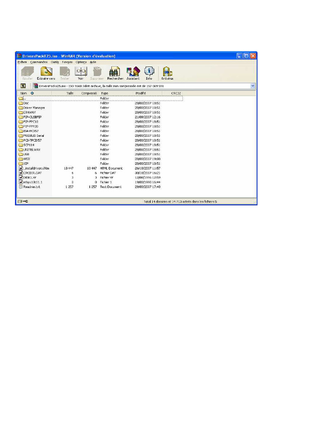318x424 pixels.
Task: Click the status bar total summary text
Action: [x=180, y=202]
